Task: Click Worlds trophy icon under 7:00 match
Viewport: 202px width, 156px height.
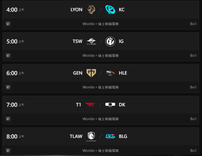Action: pos(8,119)
